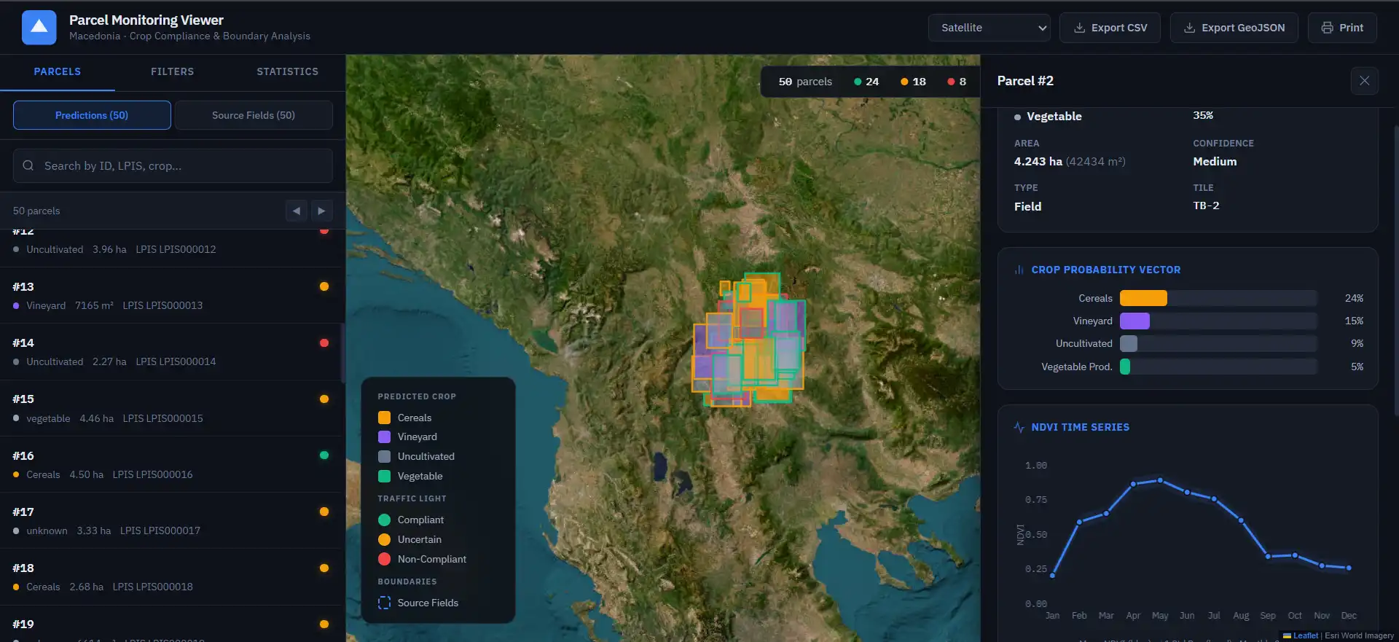Click the Vineyard legend swatch
1399x642 pixels.
(384, 437)
